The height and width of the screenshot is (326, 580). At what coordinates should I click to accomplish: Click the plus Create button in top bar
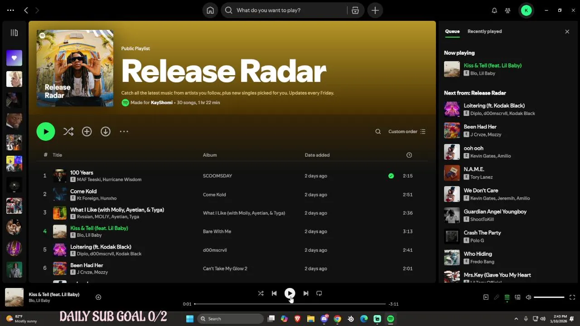pos(375,10)
